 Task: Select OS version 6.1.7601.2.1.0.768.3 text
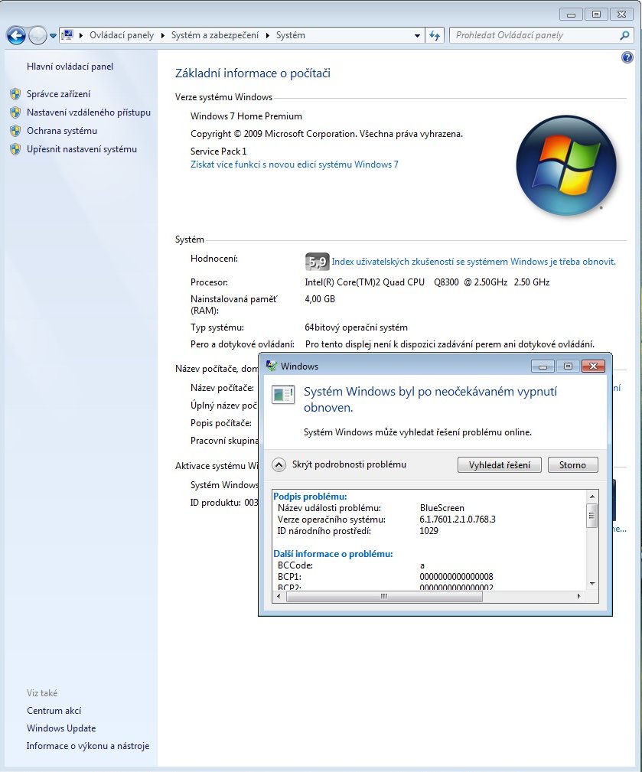[458, 520]
